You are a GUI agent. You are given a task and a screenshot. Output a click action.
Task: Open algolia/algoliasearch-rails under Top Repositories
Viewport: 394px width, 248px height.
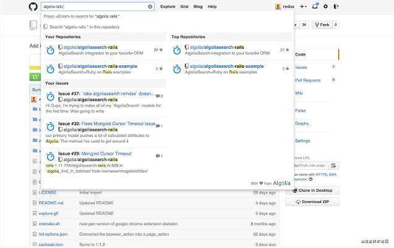coord(217,47)
